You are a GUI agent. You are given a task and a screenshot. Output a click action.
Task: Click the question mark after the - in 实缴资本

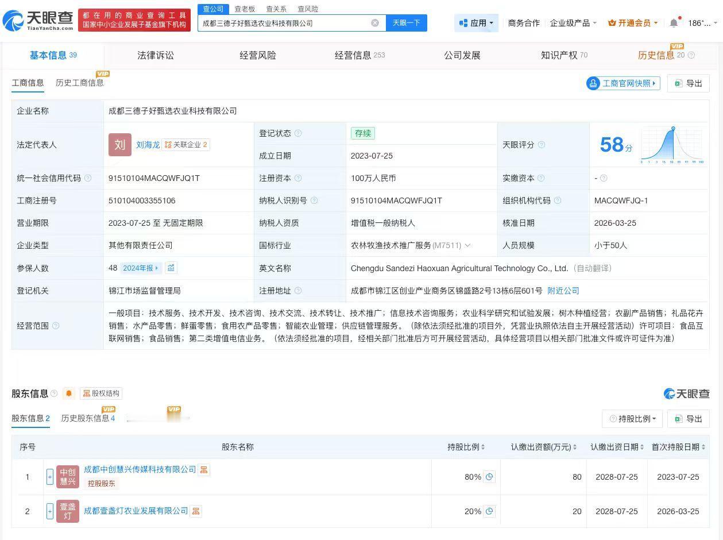[x=604, y=178]
